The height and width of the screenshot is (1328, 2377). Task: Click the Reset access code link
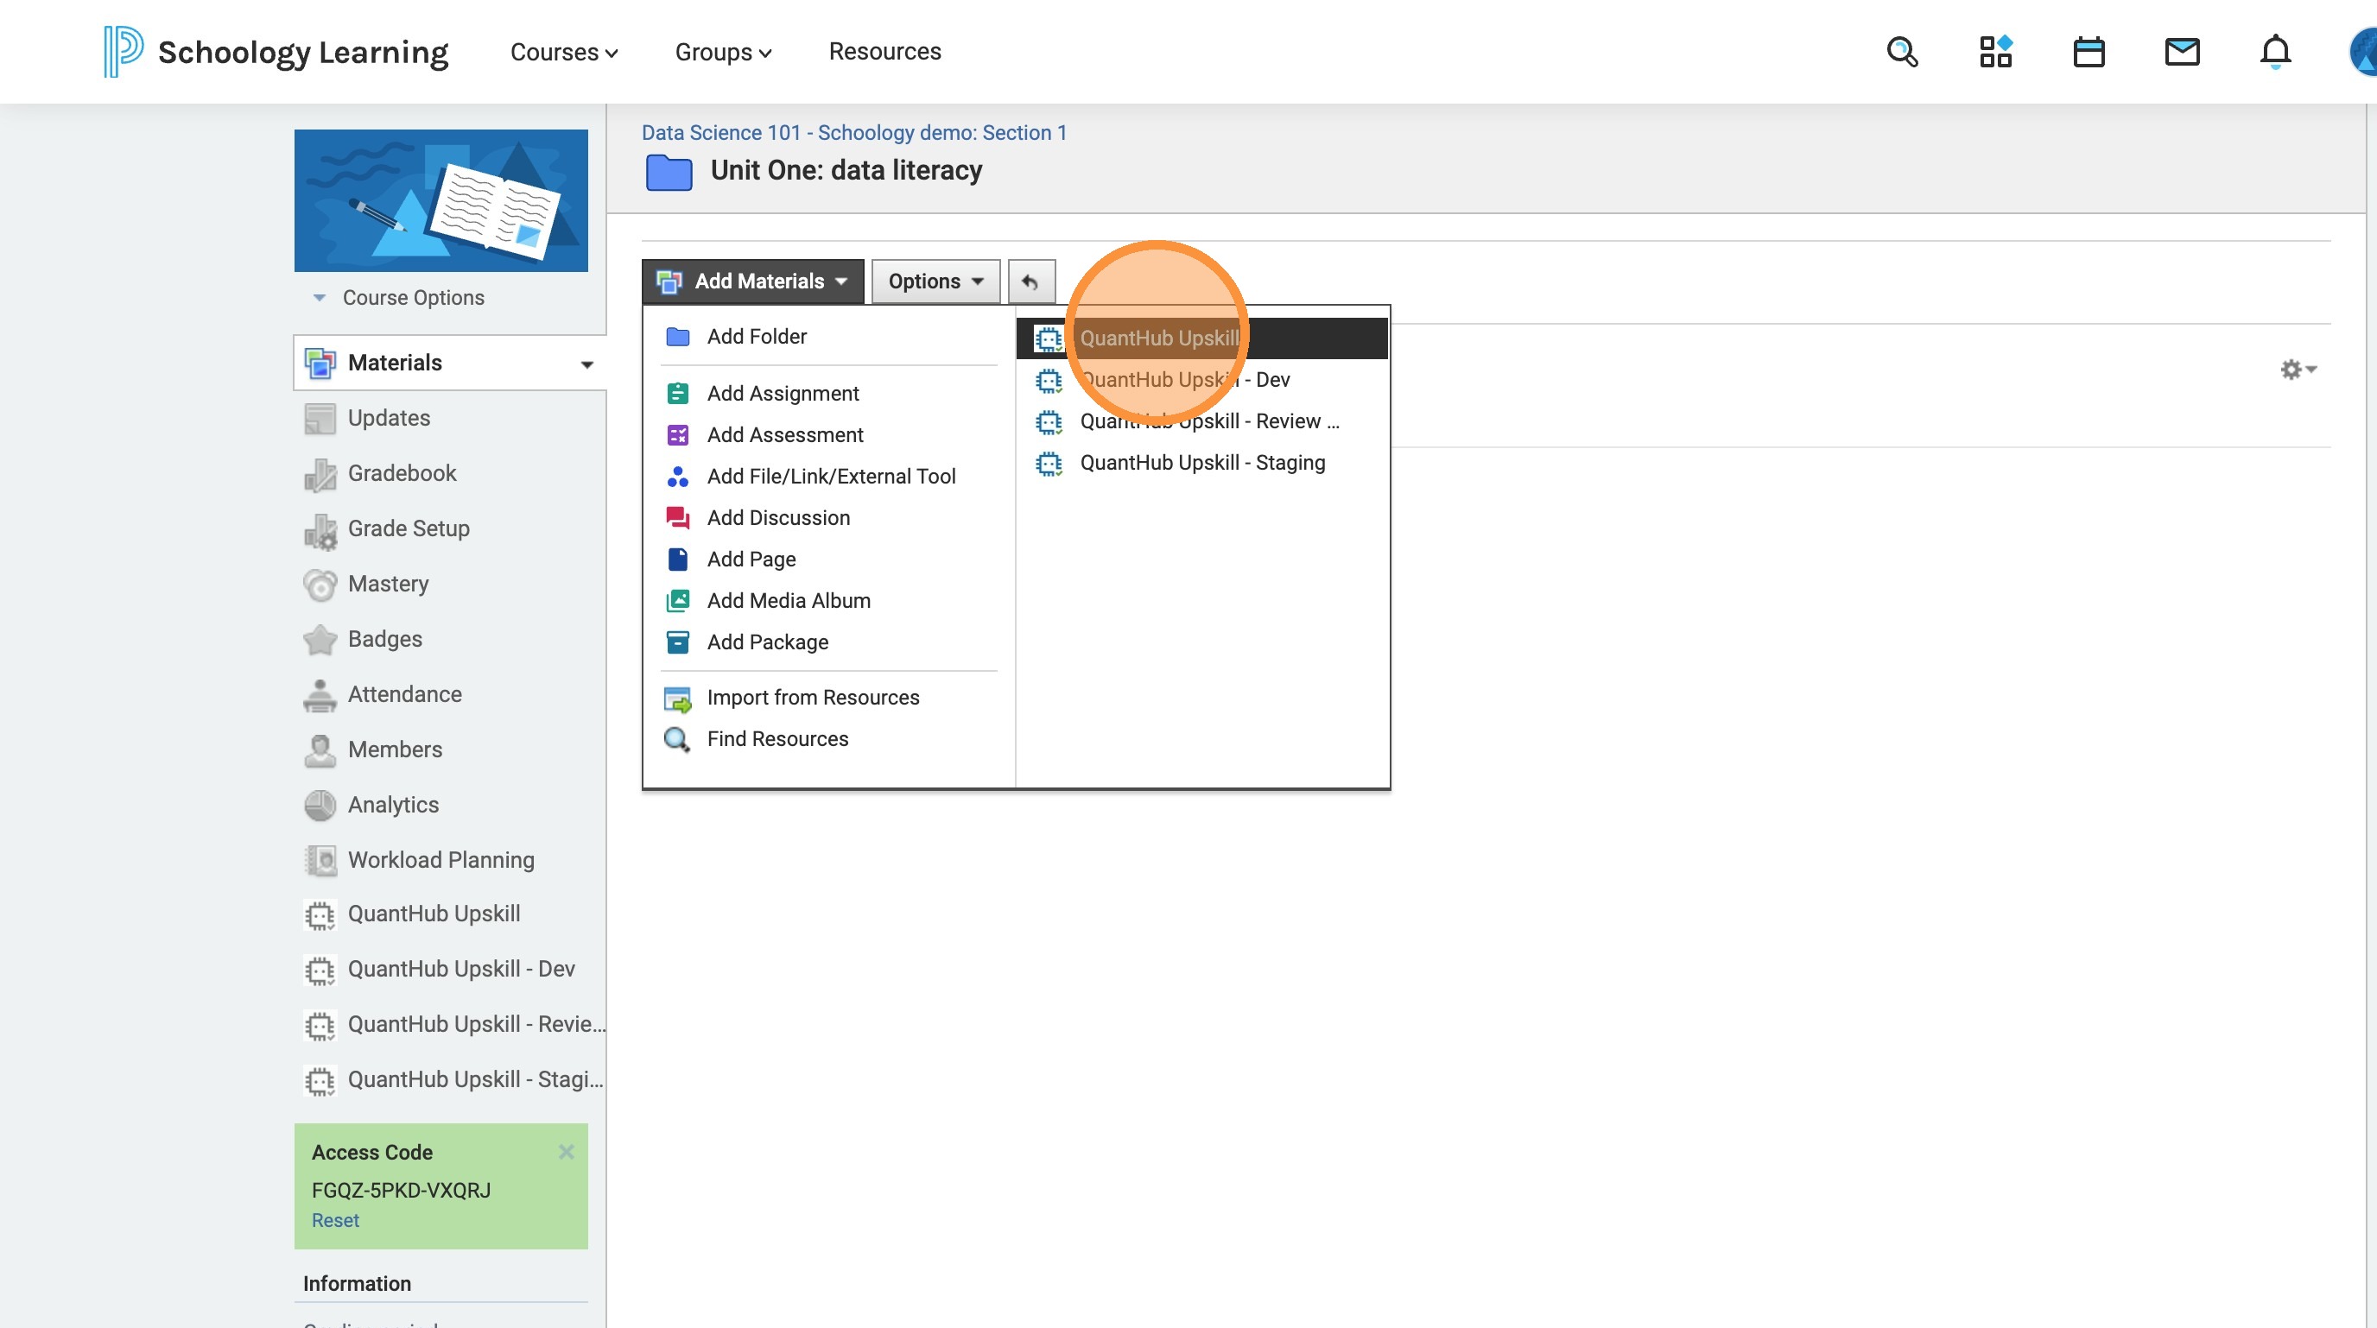[335, 1220]
